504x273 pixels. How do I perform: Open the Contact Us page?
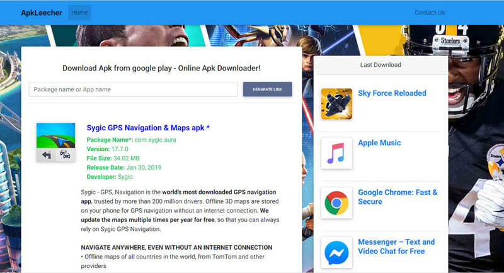pos(430,13)
